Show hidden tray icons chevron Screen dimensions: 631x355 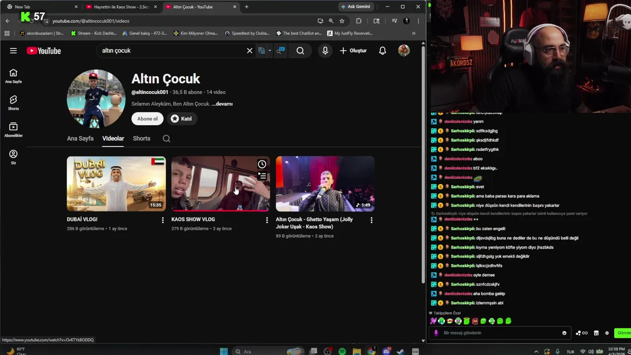point(536,352)
